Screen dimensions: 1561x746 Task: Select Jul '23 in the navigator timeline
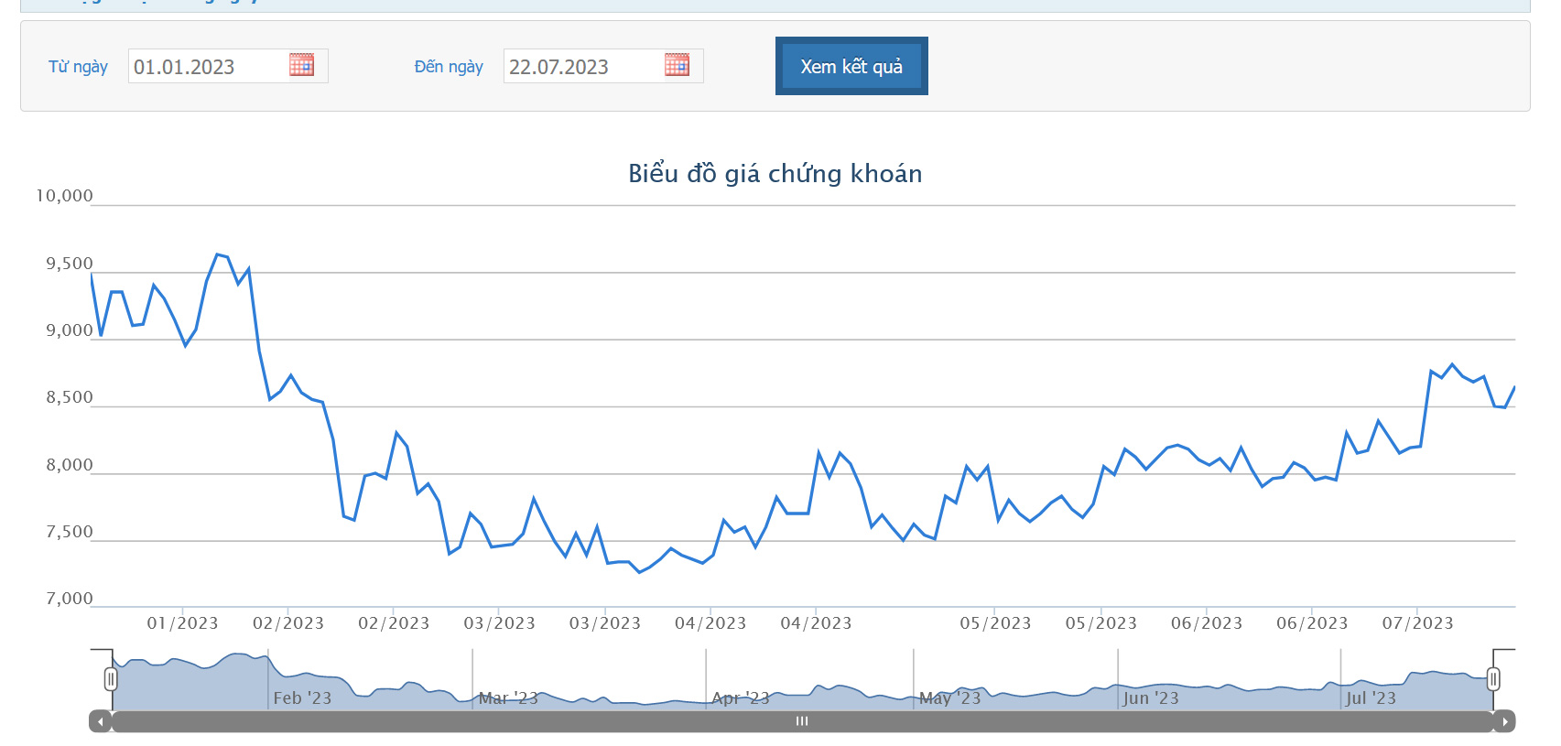point(1371,697)
